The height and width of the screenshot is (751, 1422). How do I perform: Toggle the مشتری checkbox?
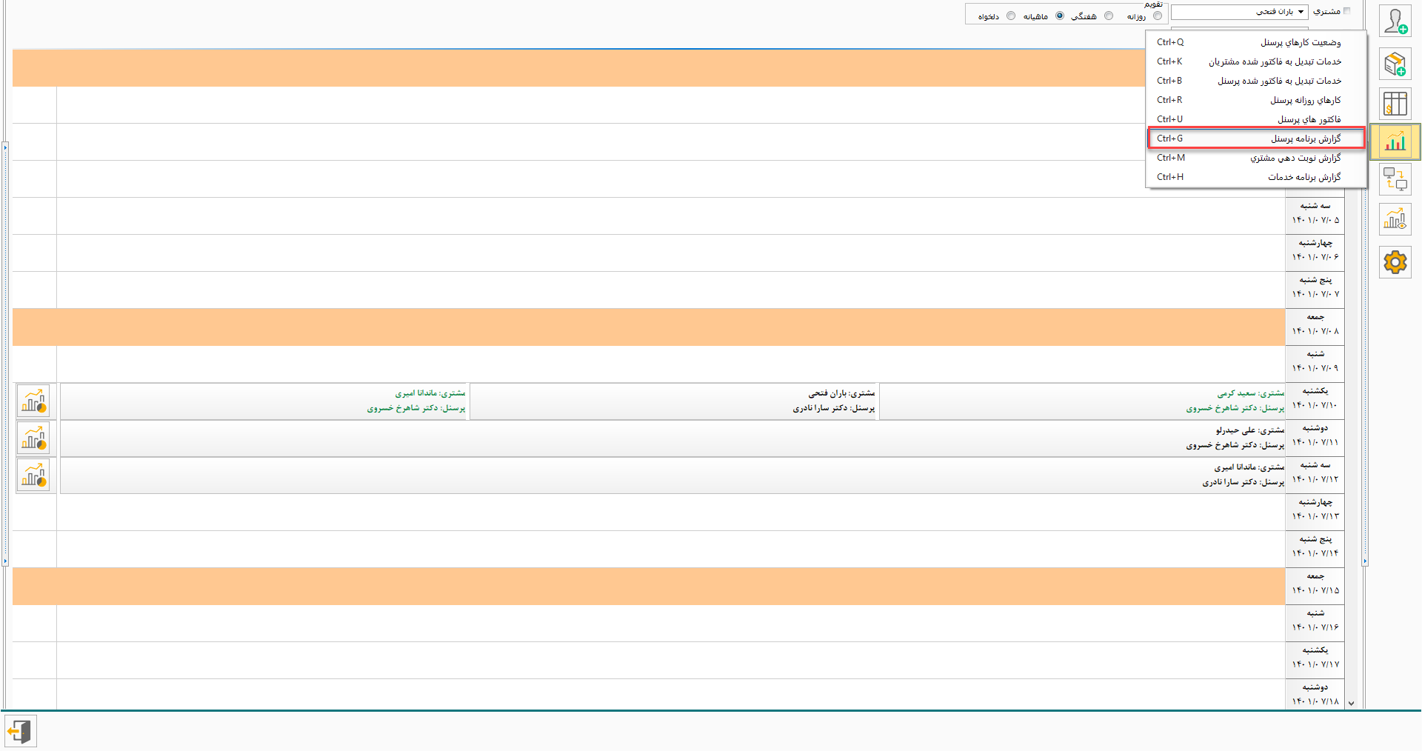pyautogui.click(x=1347, y=11)
